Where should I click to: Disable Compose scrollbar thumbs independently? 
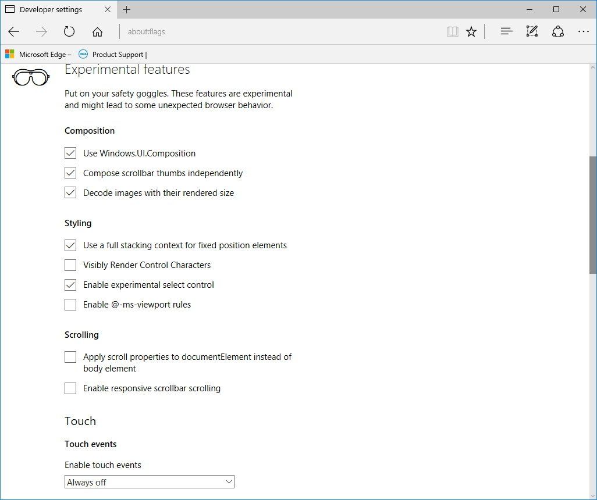pos(70,173)
